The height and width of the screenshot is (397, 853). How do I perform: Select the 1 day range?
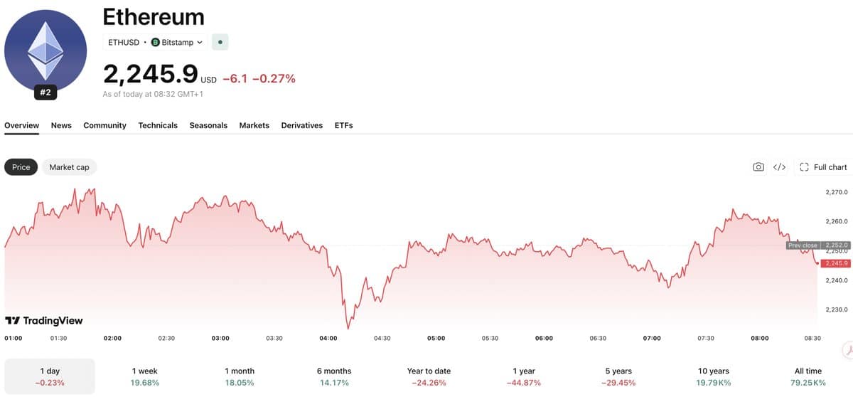click(x=50, y=376)
